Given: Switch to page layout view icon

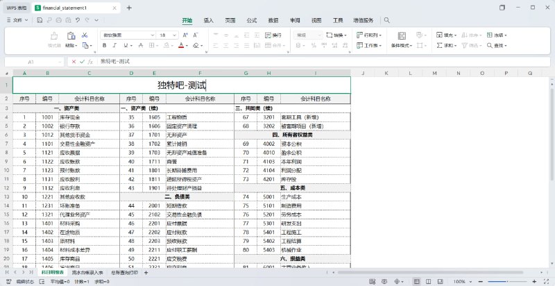Looking at the screenshot, I should [429, 281].
